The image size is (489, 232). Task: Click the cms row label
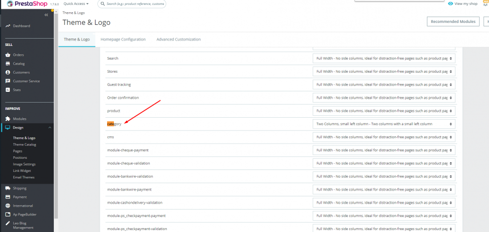tap(111, 137)
